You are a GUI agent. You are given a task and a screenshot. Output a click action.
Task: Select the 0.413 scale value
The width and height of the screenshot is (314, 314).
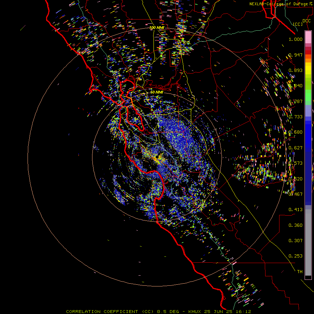(296, 210)
